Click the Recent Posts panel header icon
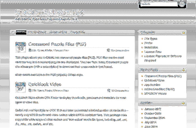Image resolution: width=196 pixels, height=128 pixels. tap(183, 70)
